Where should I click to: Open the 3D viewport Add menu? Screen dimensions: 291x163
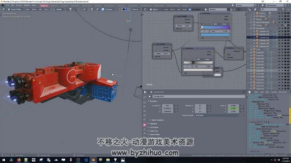pos(40,9)
